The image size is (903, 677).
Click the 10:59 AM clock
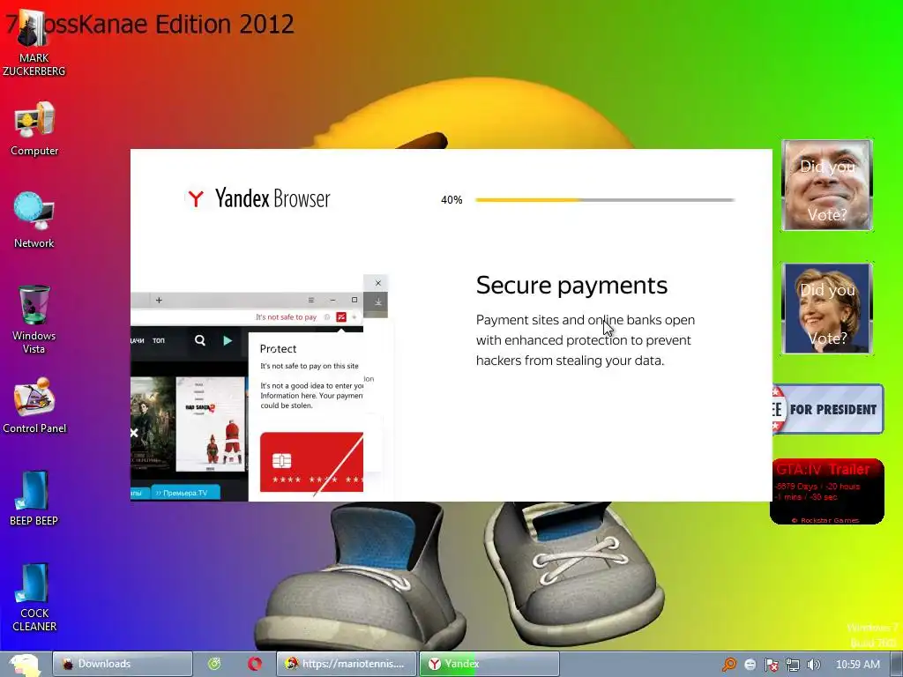coord(857,665)
